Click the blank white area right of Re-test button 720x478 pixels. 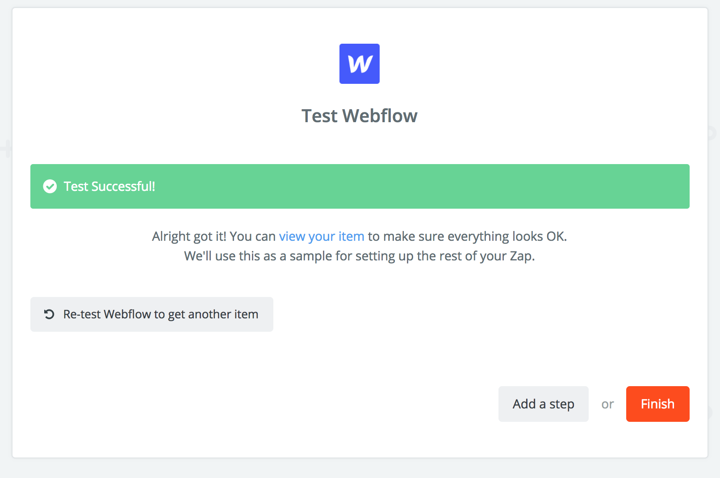(447, 314)
